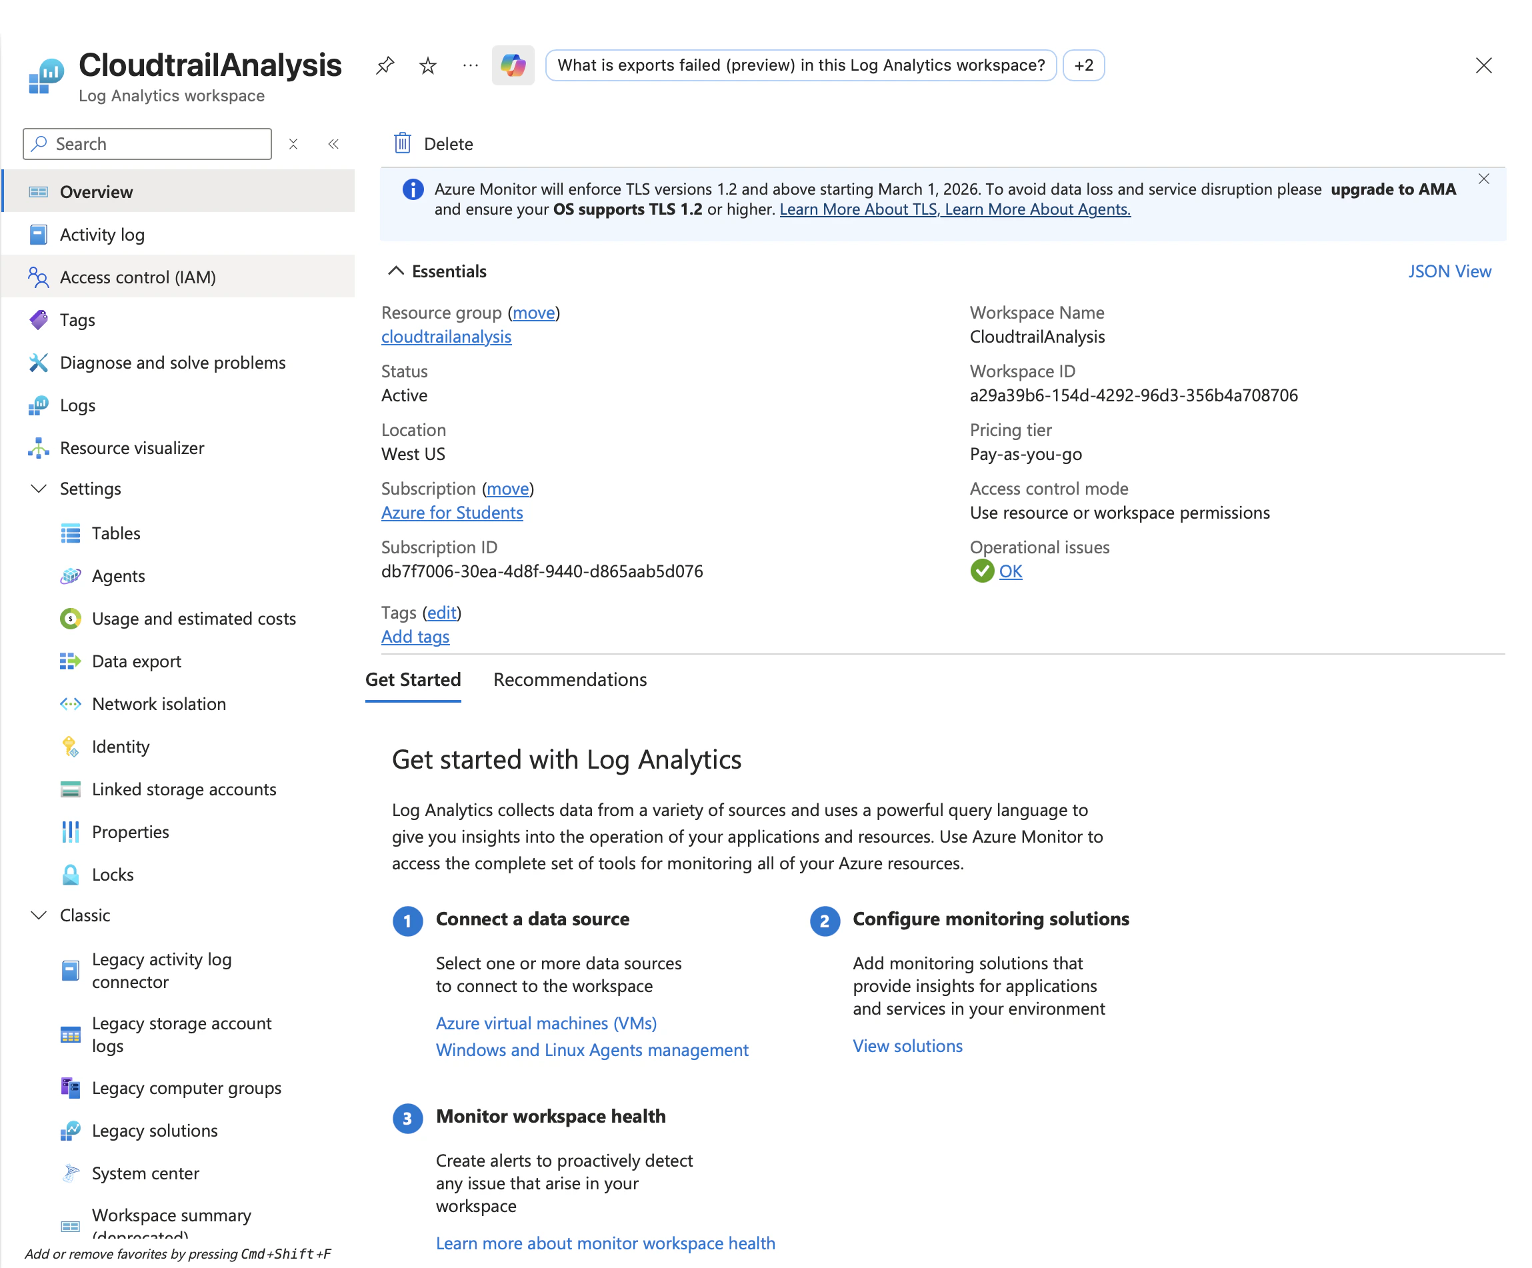Open Locks for the workspace
The height and width of the screenshot is (1268, 1532).
tap(113, 875)
